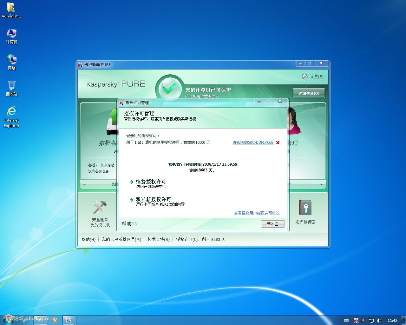Click the taskbar clock 11:43

click(392, 321)
